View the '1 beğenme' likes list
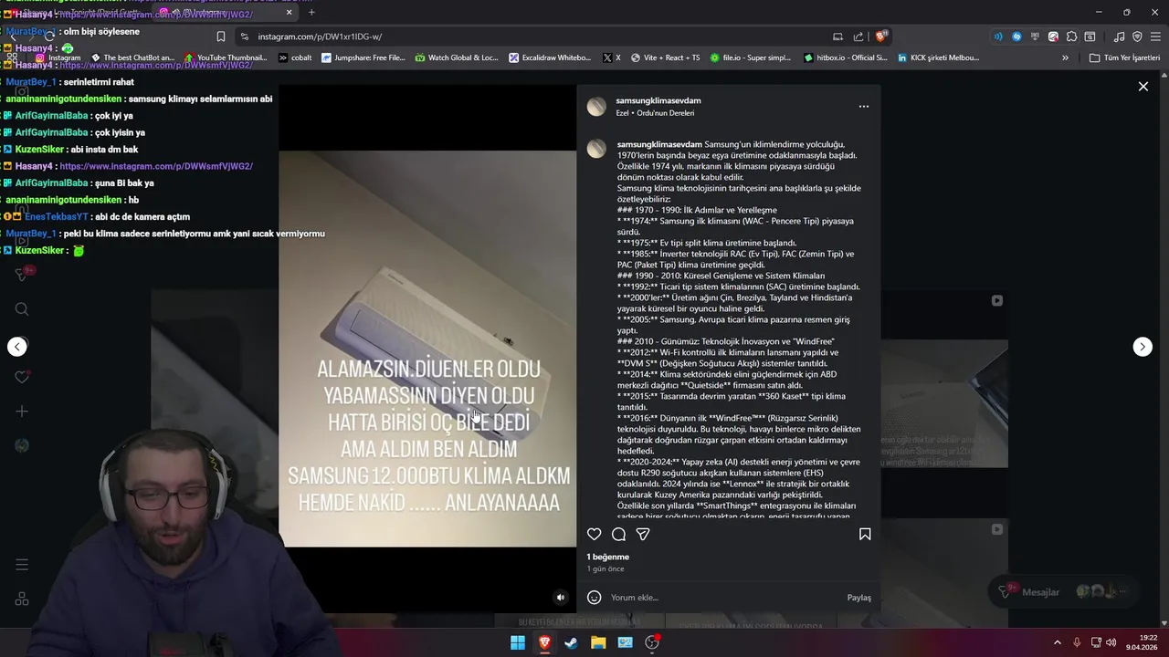Viewport: 1169px width, 657px height. [607, 557]
